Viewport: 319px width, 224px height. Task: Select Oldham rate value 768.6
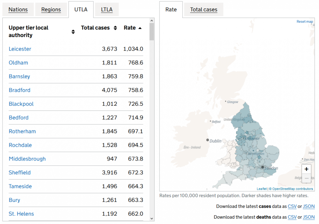[x=136, y=63]
